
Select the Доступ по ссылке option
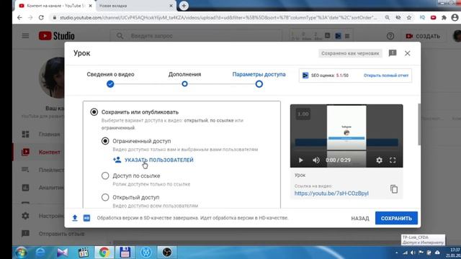point(105,176)
